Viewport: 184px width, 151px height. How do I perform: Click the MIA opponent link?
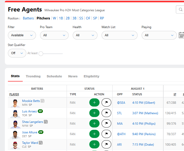[120, 123]
